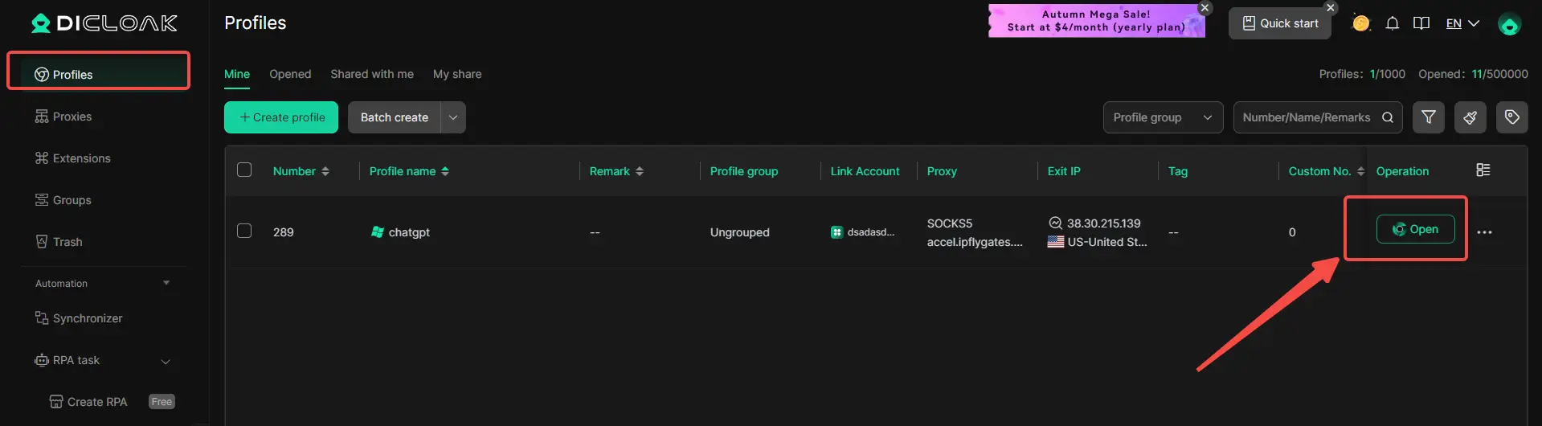1542x426 pixels.
Task: Click the Create profile button
Action: [x=280, y=117]
